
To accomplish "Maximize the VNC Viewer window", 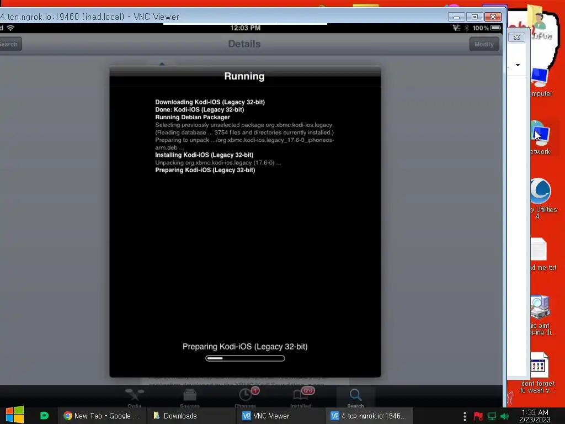I will [475, 17].
